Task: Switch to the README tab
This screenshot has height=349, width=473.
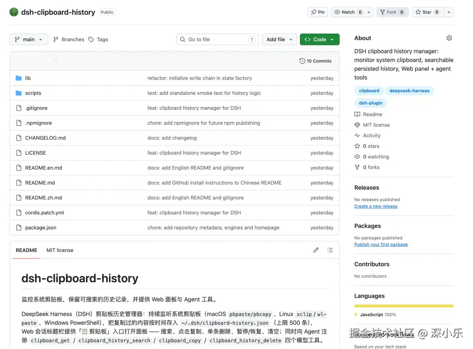Action: point(27,250)
